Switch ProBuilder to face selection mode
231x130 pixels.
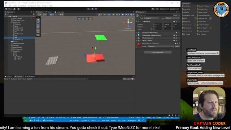90,19
